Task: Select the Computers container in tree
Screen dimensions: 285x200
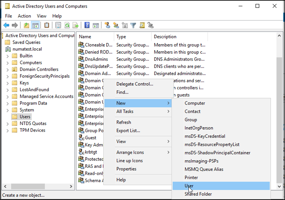Action: click(30, 63)
